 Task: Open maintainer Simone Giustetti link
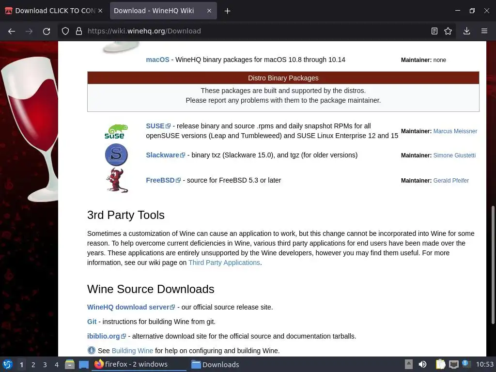point(454,155)
